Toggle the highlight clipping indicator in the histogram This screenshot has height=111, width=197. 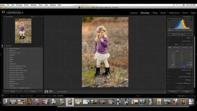(x=191, y=20)
